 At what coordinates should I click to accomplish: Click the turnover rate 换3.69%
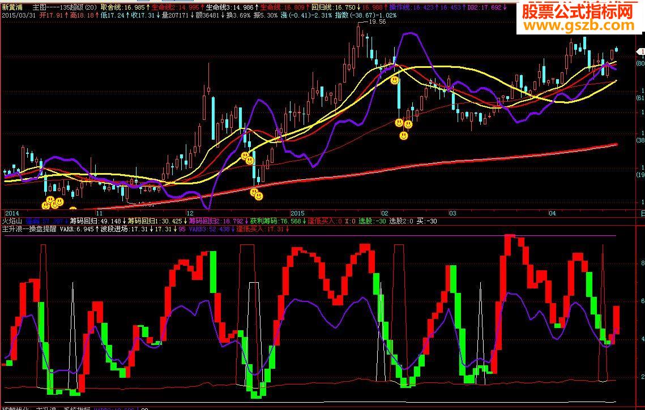pos(238,15)
